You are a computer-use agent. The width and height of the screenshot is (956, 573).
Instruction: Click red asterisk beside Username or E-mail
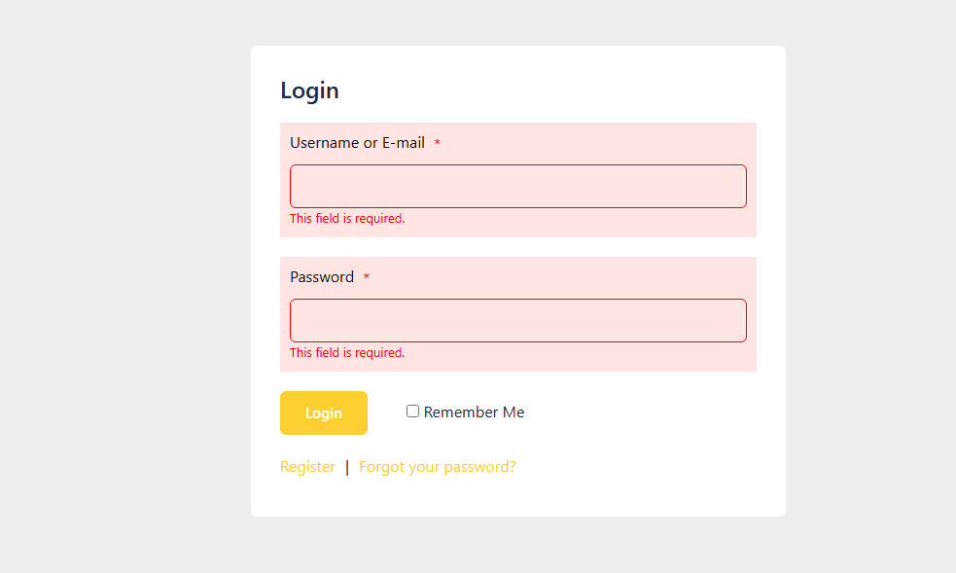(438, 144)
